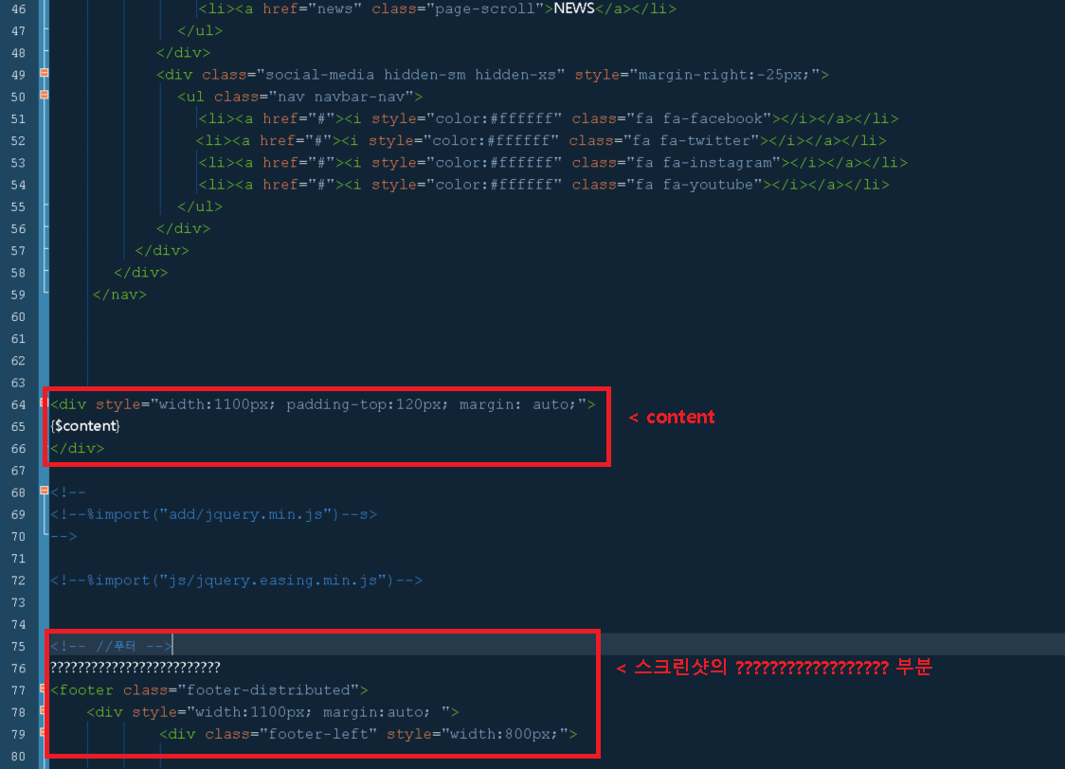Screen dimensions: 1065x769
Task: Click the NEWS link text on line 46
Action: coord(573,9)
